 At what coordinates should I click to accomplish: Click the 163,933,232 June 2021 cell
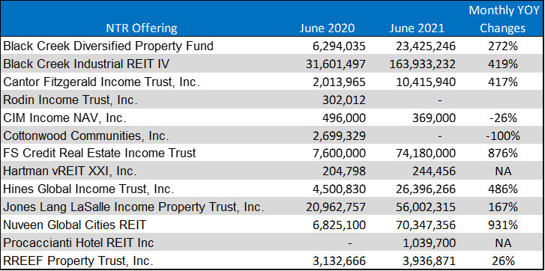tap(420, 64)
